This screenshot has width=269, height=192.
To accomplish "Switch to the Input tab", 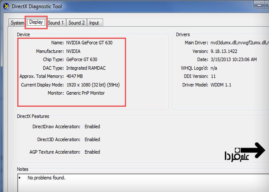I will coord(94,23).
